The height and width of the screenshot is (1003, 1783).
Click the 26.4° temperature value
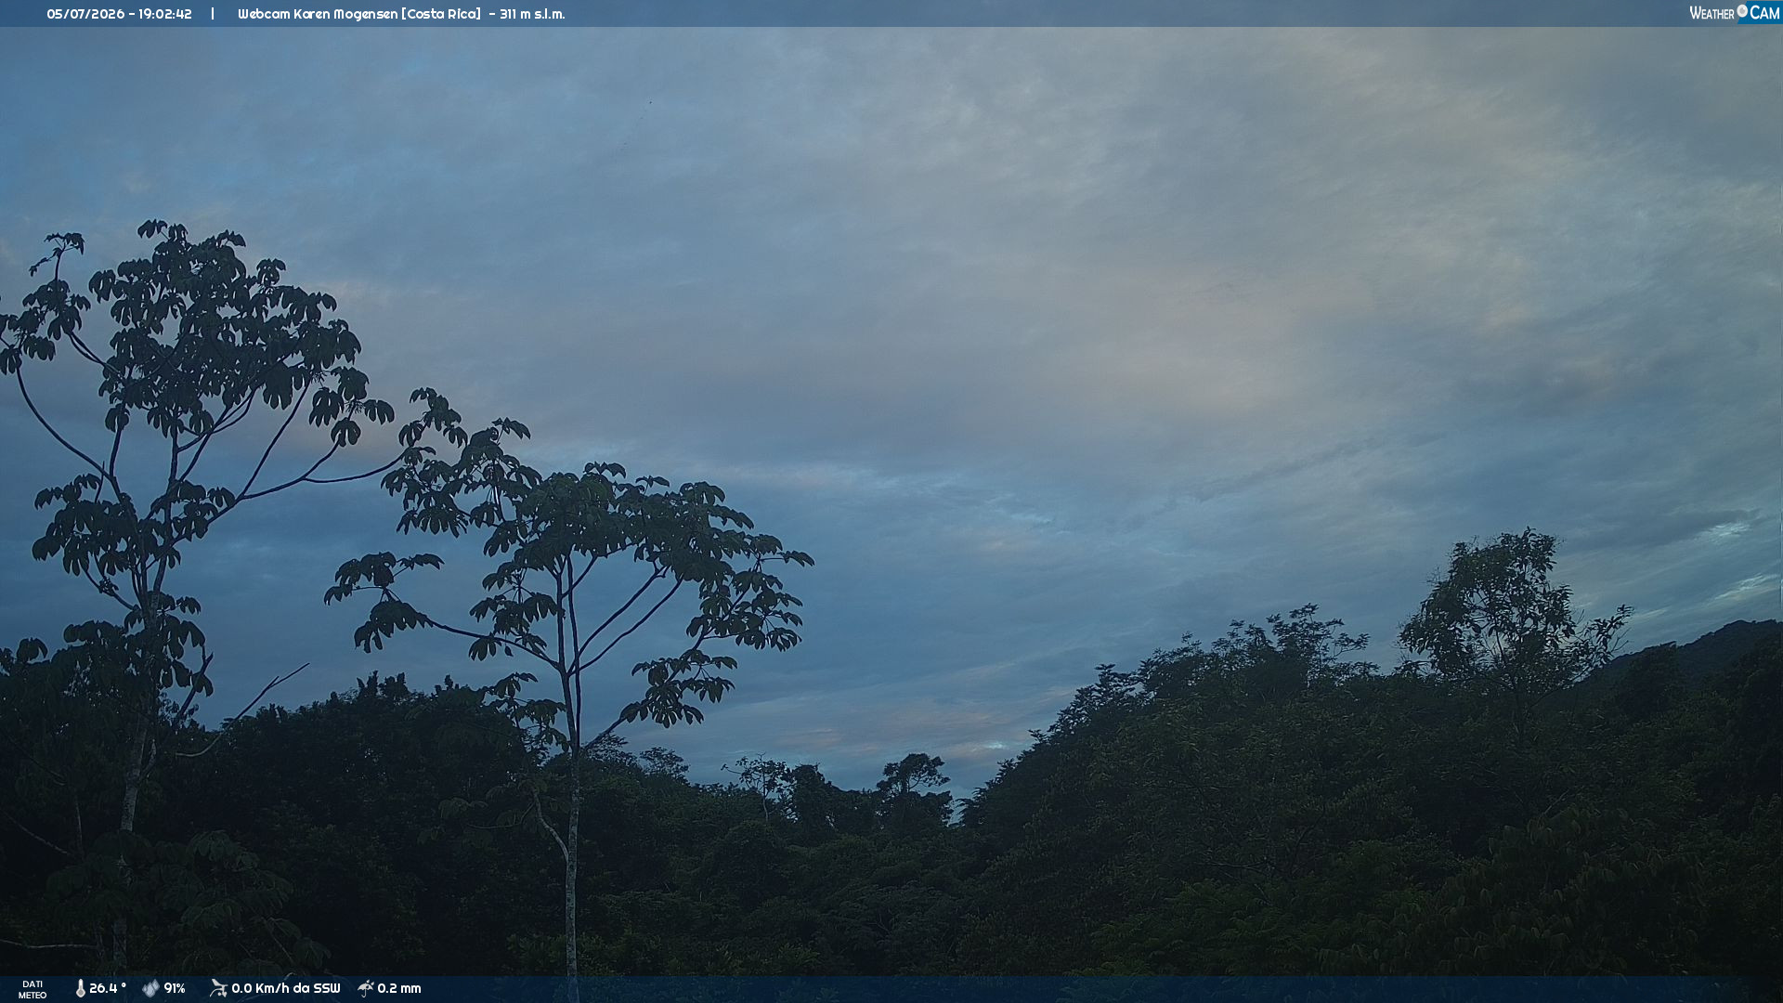point(108,988)
